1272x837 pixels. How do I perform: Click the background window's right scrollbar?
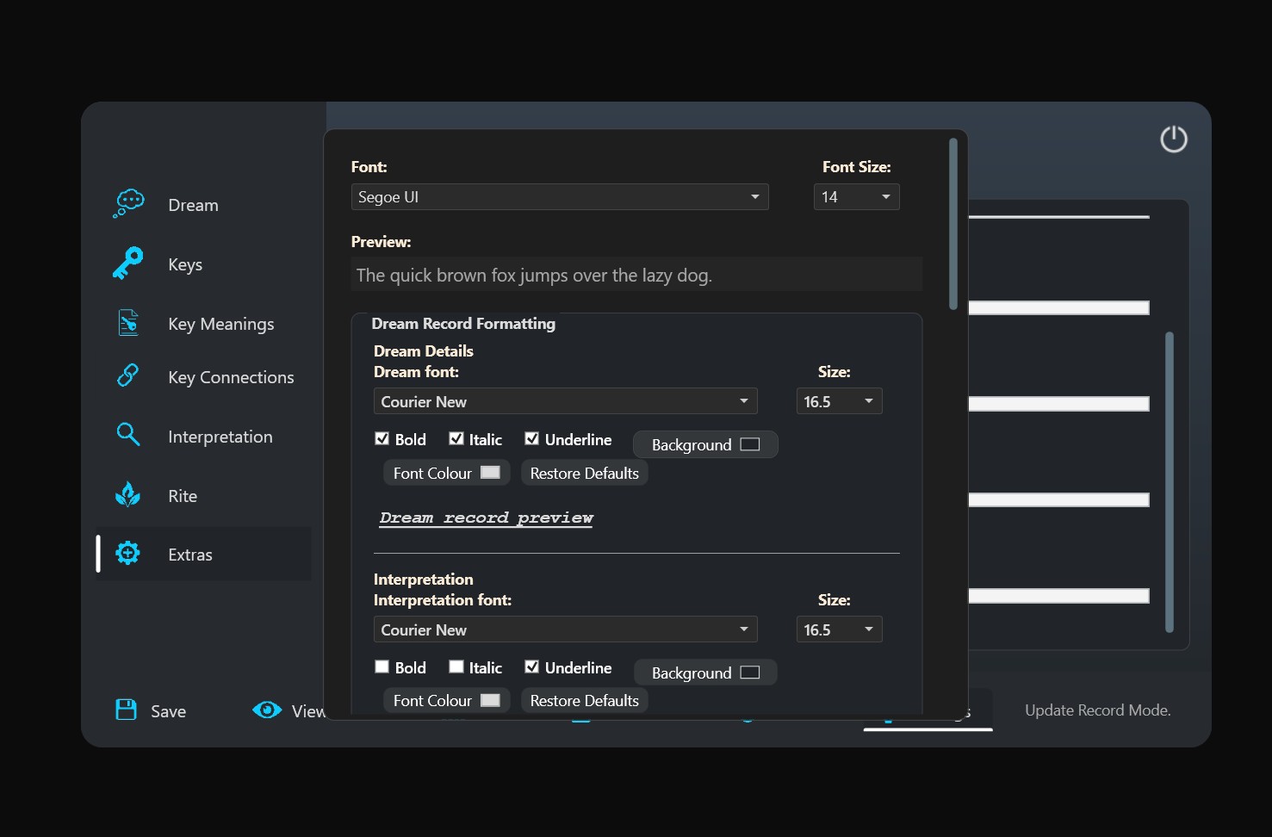1170,482
